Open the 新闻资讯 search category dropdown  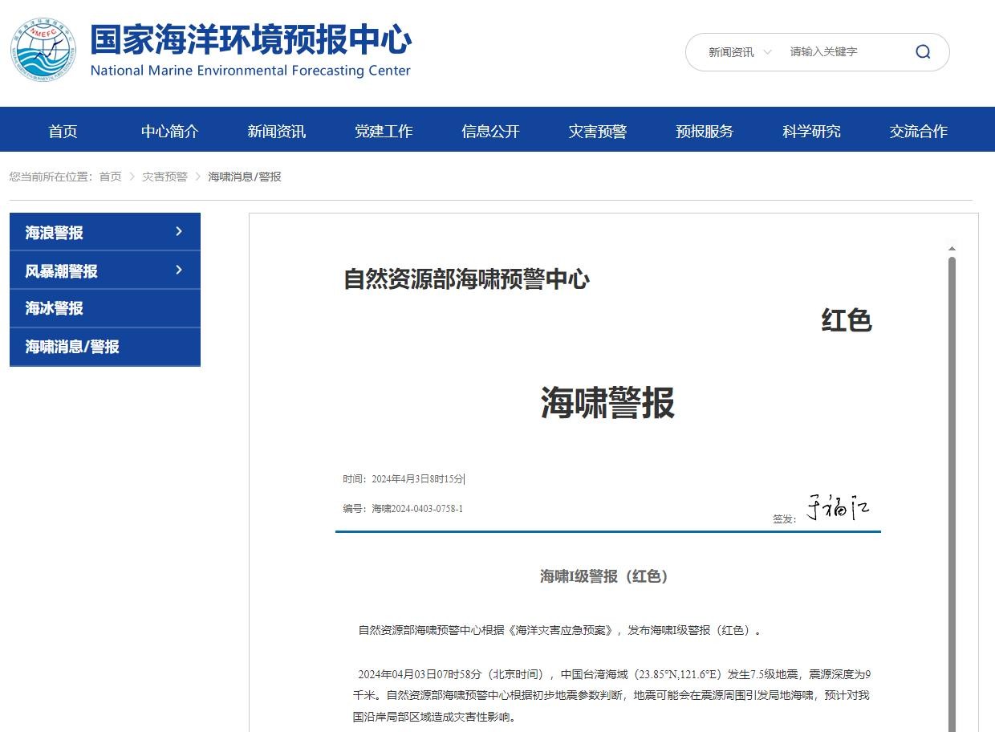point(739,52)
